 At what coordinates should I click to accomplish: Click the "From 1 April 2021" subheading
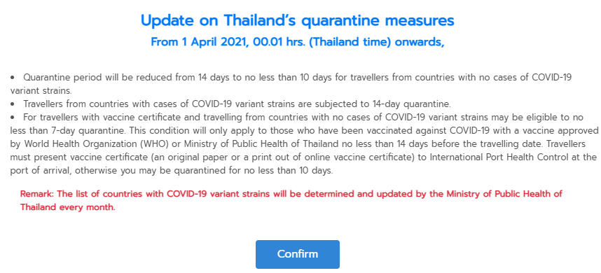199,42
